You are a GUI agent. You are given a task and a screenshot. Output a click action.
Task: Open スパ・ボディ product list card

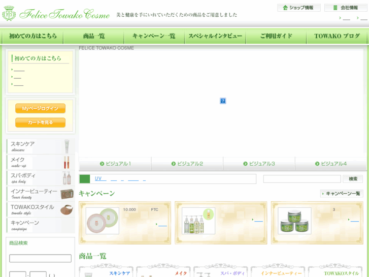[220, 271]
